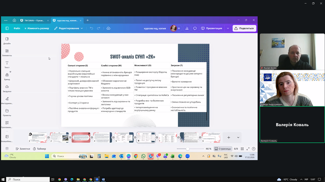Open the Проекты folder panel
This screenshot has height=182, width=325.
click(x=7, y=112)
